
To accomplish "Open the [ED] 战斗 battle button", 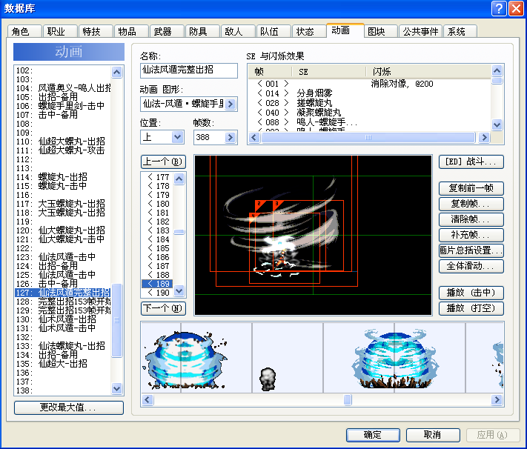I will [x=471, y=162].
